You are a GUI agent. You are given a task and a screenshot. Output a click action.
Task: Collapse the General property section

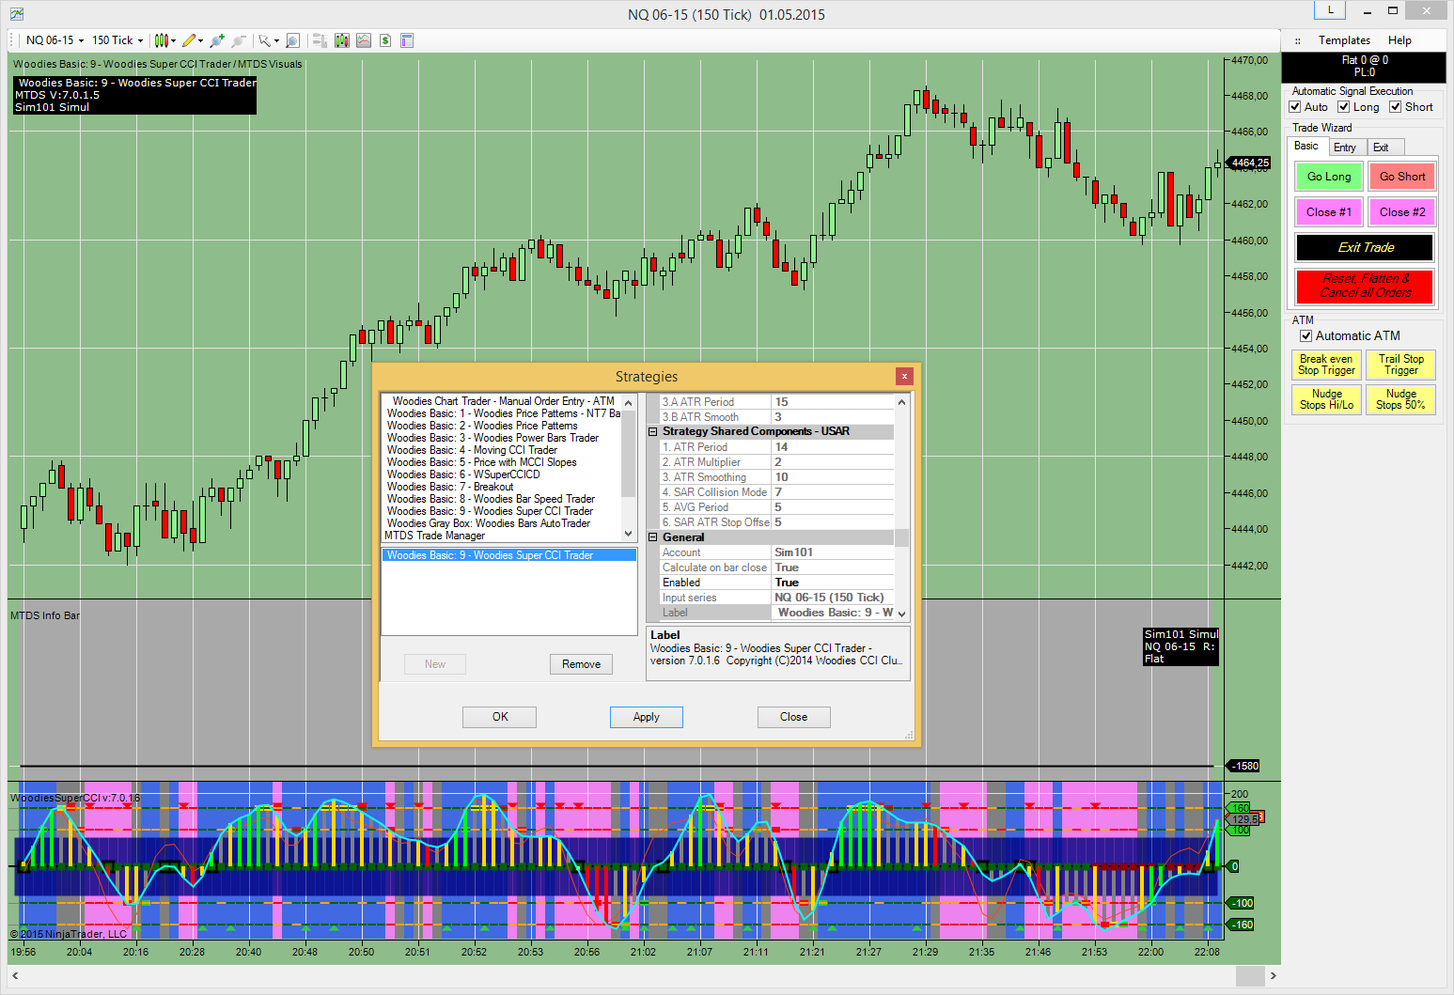(x=653, y=537)
